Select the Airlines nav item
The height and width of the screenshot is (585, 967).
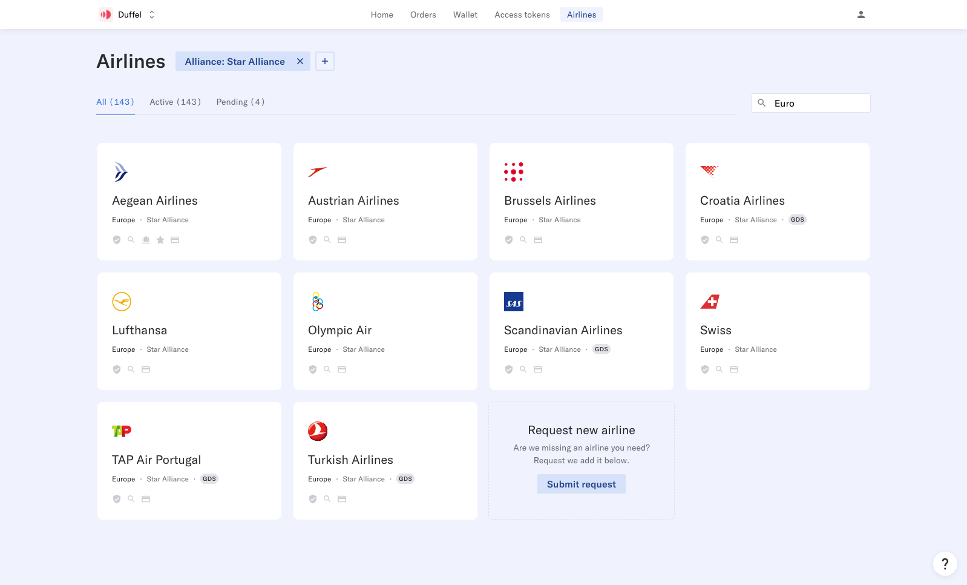click(582, 15)
